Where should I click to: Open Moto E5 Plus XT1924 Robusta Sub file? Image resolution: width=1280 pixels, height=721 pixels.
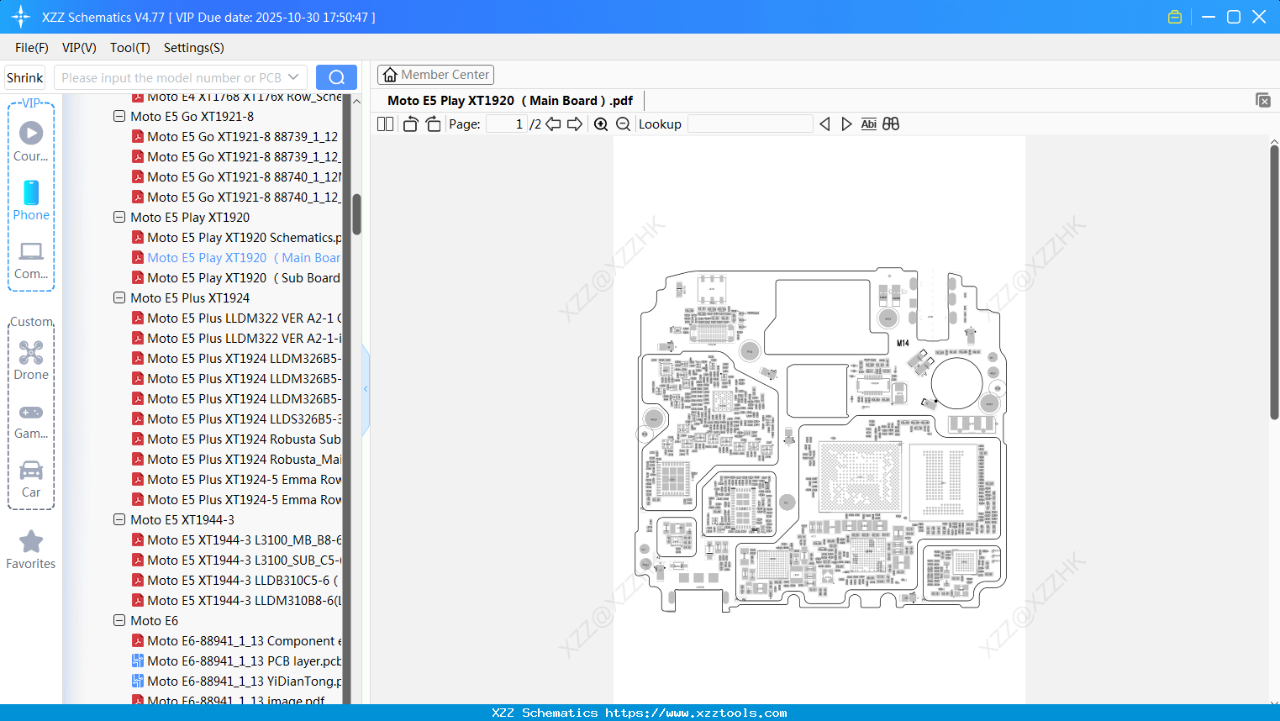(236, 439)
